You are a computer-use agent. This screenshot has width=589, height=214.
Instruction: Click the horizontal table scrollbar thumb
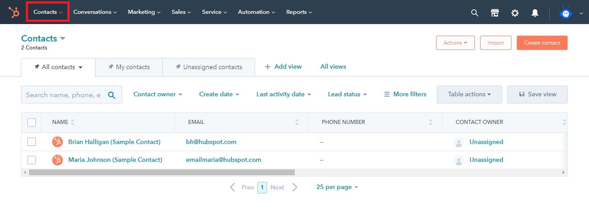click(x=162, y=172)
